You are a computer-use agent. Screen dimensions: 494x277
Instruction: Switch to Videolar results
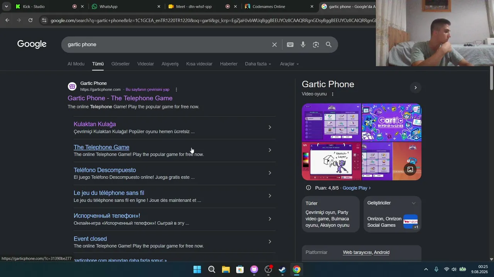(x=145, y=64)
